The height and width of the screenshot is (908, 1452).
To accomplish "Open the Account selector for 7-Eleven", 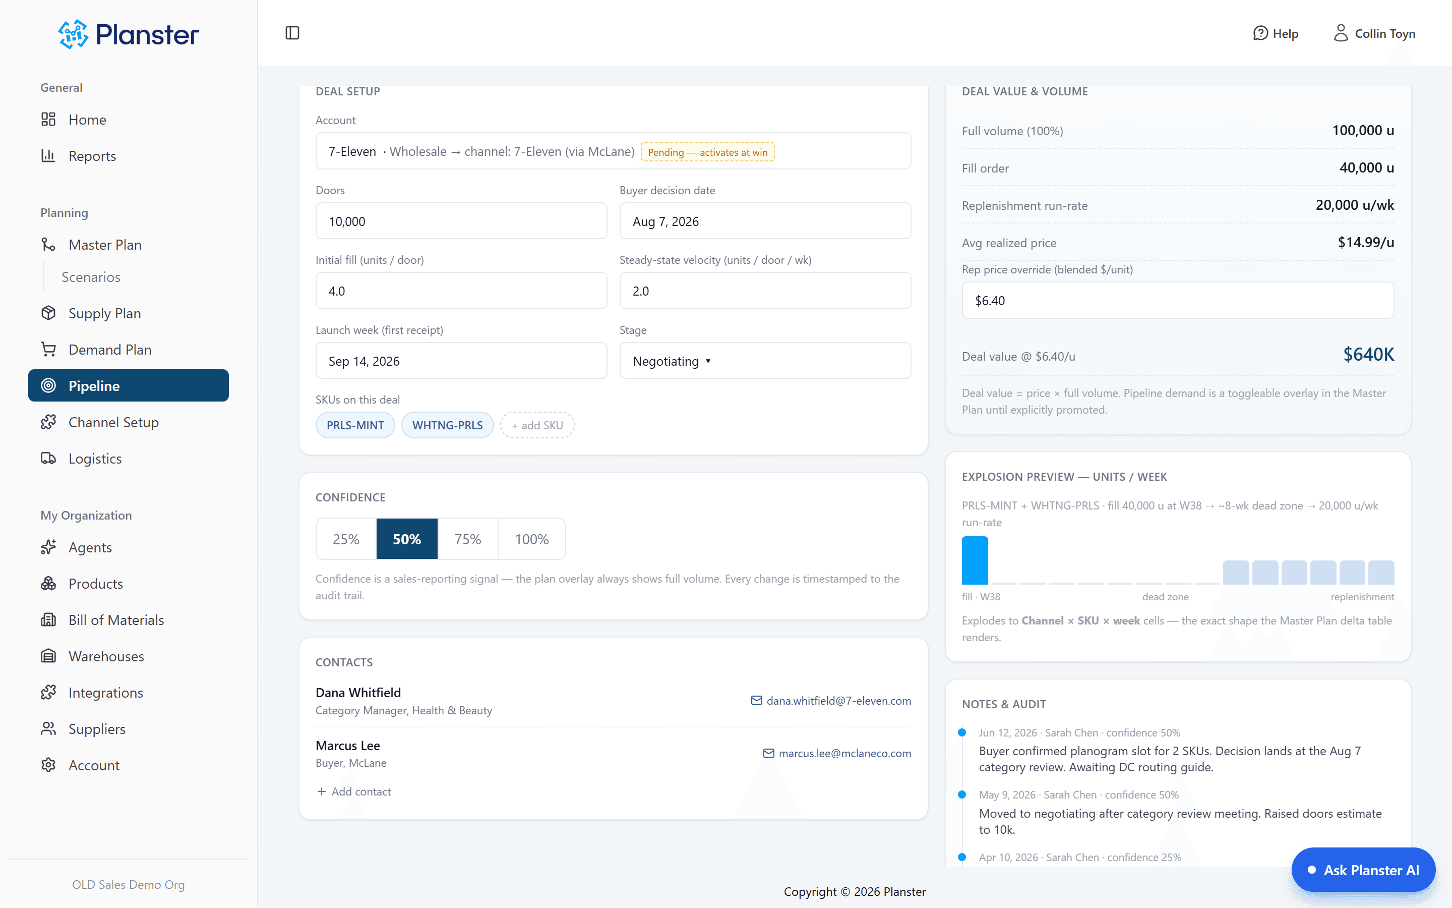I will pos(613,151).
